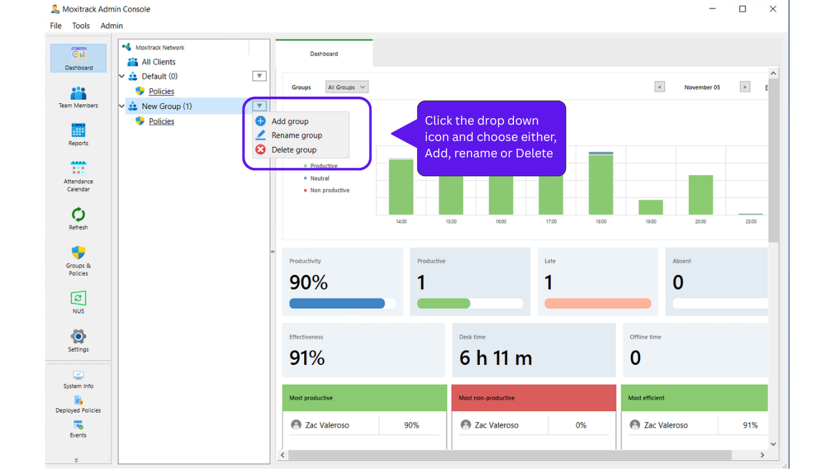Screen dimensions: 837x470
Task: Open dropdown arrow for New Group
Action: click(260, 106)
